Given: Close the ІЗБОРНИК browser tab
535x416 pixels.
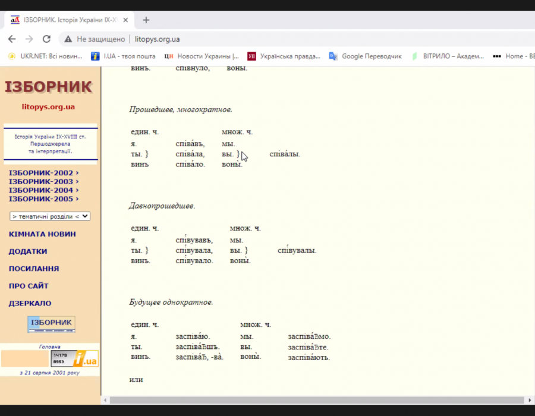Looking at the screenshot, I should [127, 20].
